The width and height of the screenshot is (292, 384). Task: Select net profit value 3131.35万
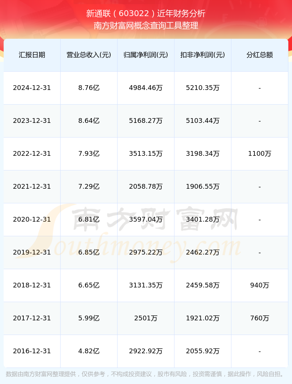[146, 285]
